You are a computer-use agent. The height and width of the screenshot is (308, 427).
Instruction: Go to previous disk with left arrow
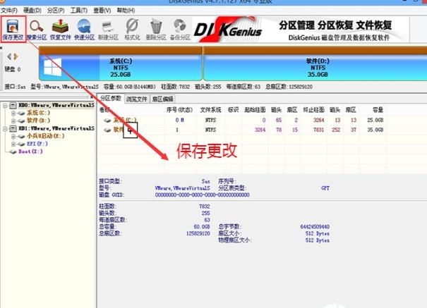coord(9,56)
